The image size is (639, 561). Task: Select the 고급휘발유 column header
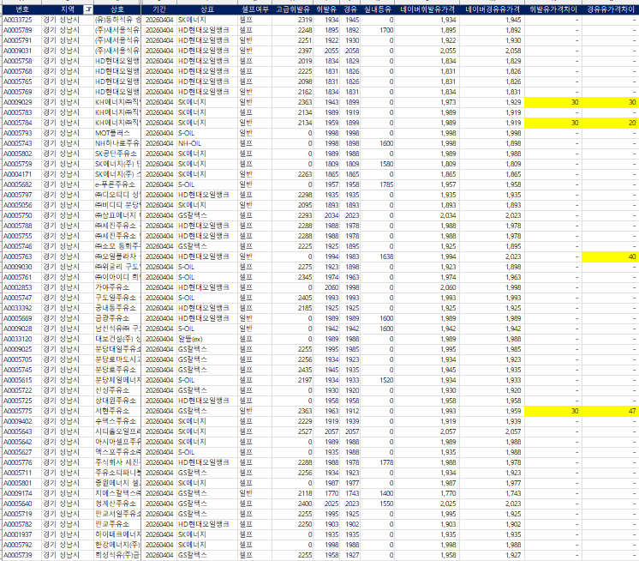tap(293, 9)
